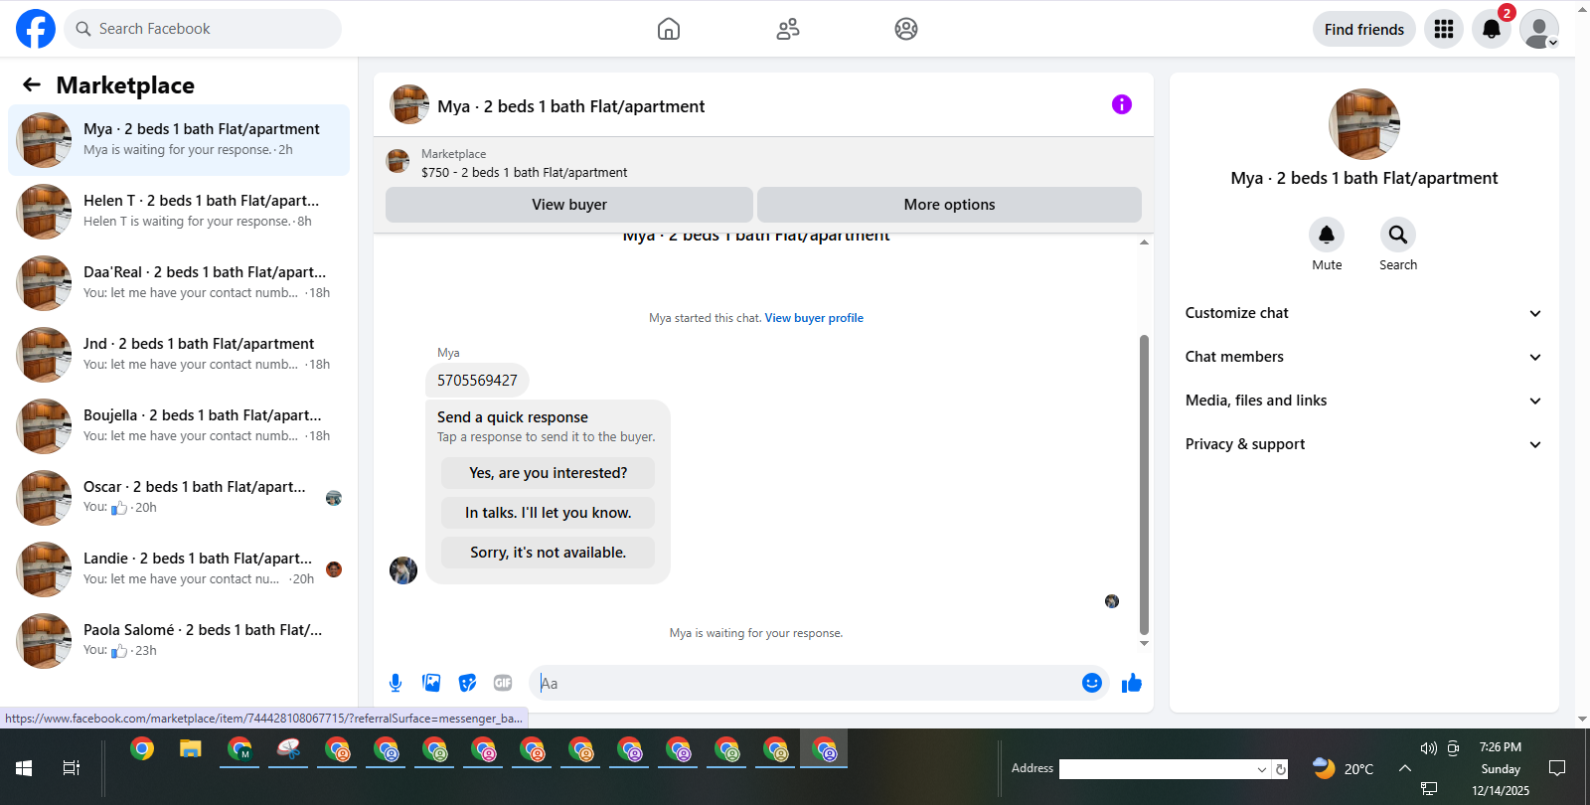The image size is (1590, 805).
Task: Open the Facebook logo home link
Action: point(36,29)
